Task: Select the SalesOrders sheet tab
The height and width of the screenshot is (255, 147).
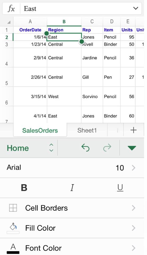Action: click(40, 130)
